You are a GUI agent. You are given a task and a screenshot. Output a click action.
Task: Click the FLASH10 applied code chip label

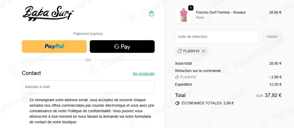pyautogui.click(x=191, y=51)
